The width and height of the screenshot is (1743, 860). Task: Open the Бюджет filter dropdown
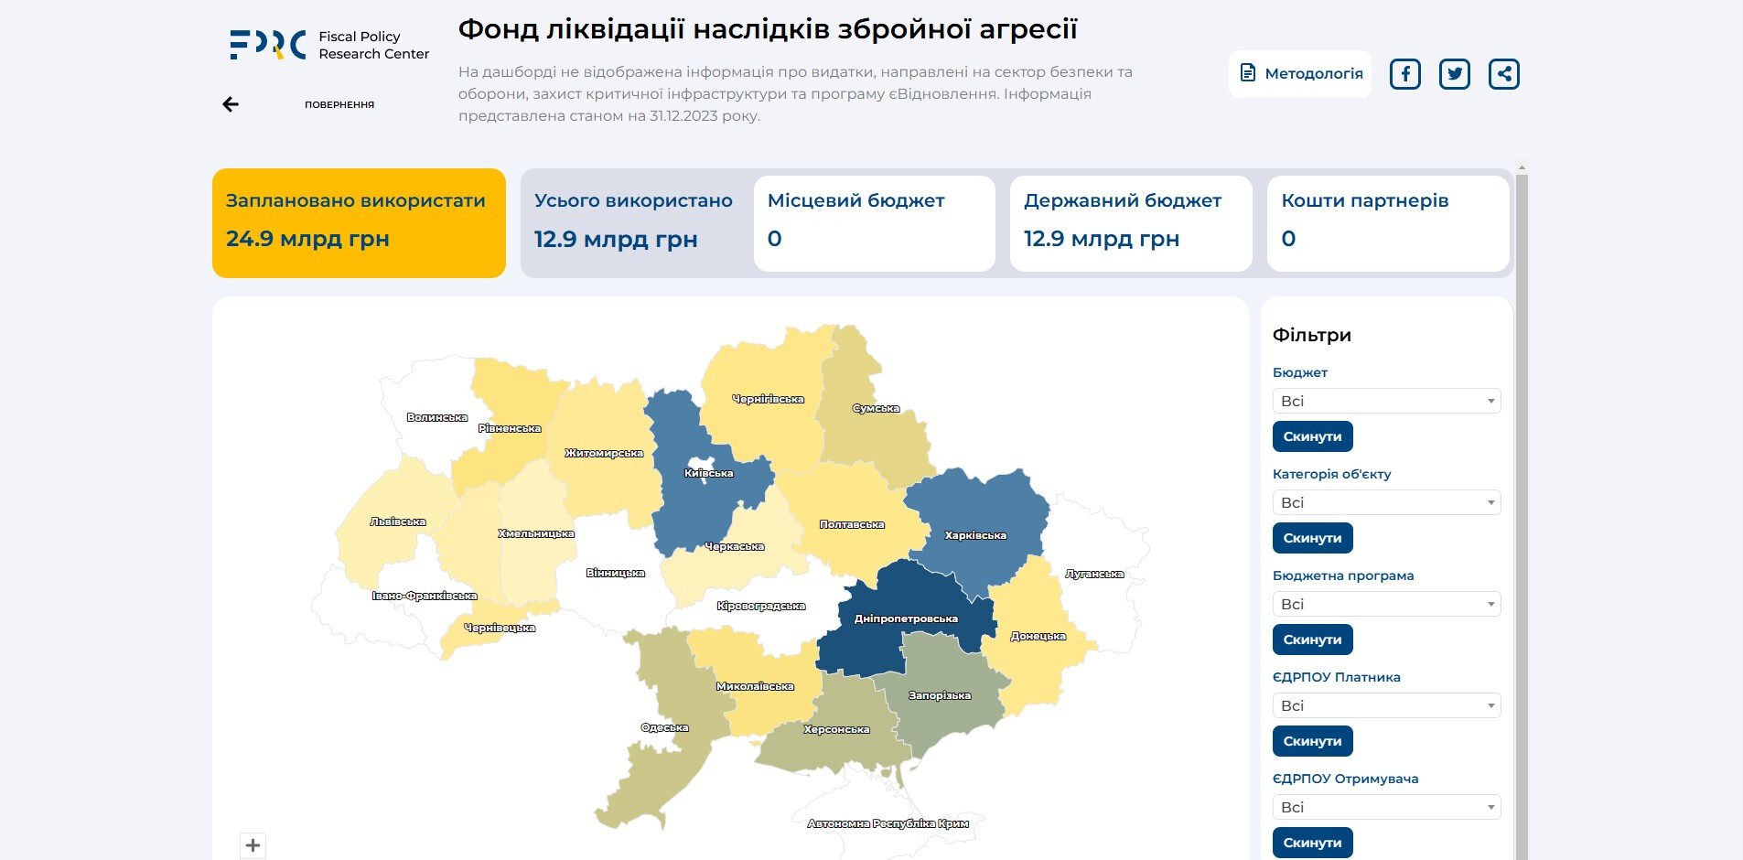click(1385, 401)
